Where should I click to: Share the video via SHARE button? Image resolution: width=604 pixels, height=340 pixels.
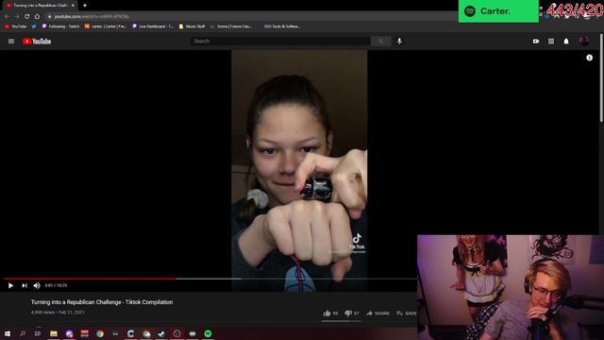(377, 314)
